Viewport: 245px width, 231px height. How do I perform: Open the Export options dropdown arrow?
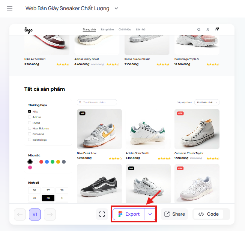click(150, 214)
